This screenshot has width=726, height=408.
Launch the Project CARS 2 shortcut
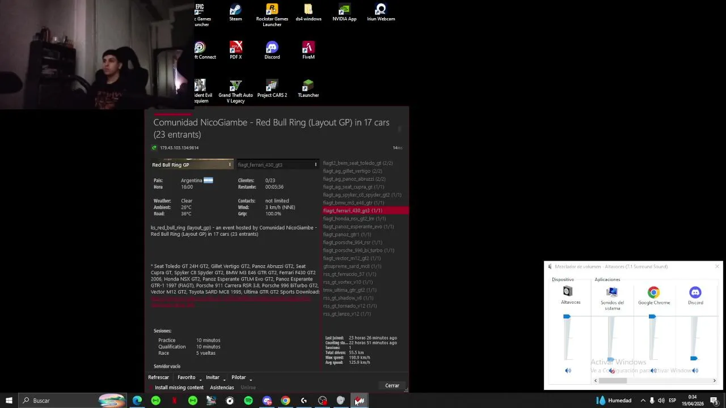tap(272, 88)
